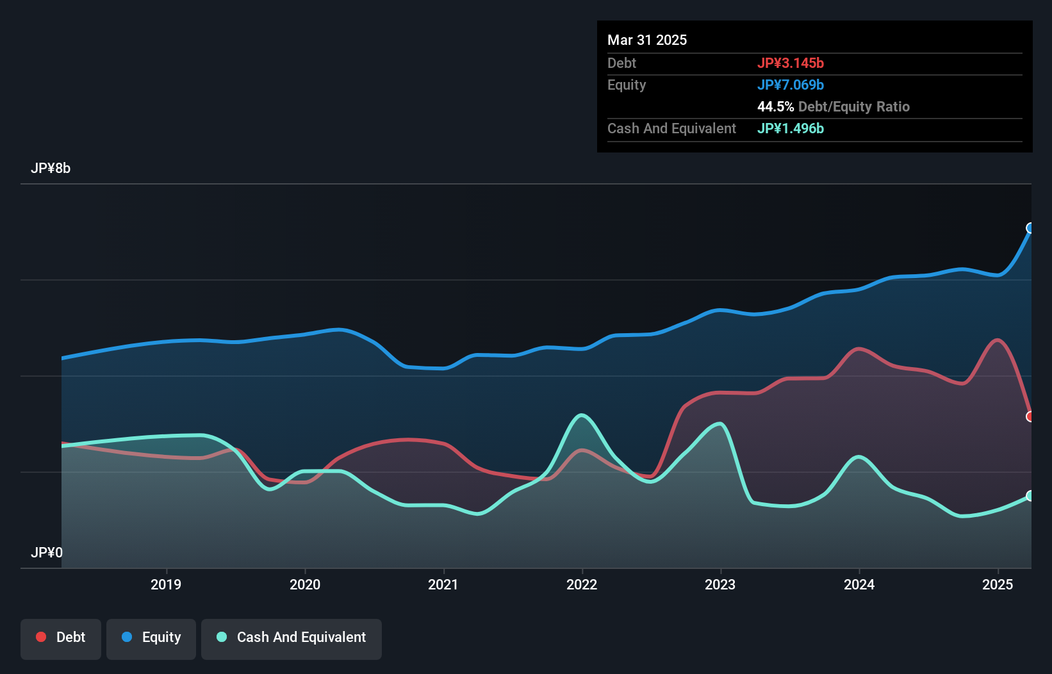Click the JP¥8b y-axis label
Screen dimensions: 1052x674
pos(51,168)
